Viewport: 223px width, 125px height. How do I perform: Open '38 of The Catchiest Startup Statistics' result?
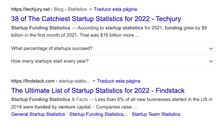click(x=96, y=19)
